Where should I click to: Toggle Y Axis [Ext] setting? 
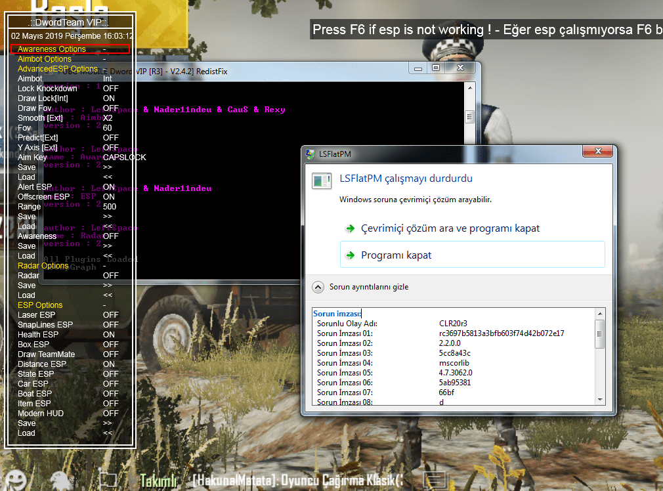pyautogui.click(x=70, y=148)
